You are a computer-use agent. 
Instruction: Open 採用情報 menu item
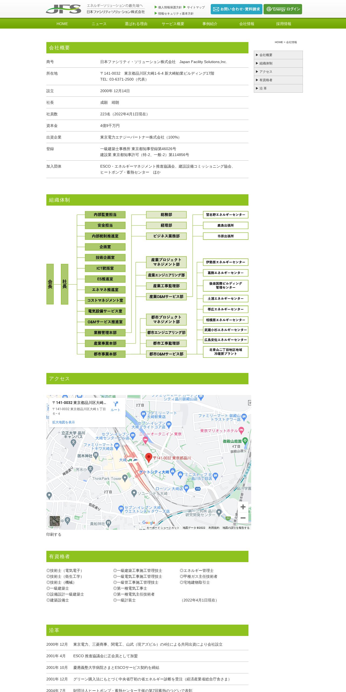pyautogui.click(x=284, y=24)
